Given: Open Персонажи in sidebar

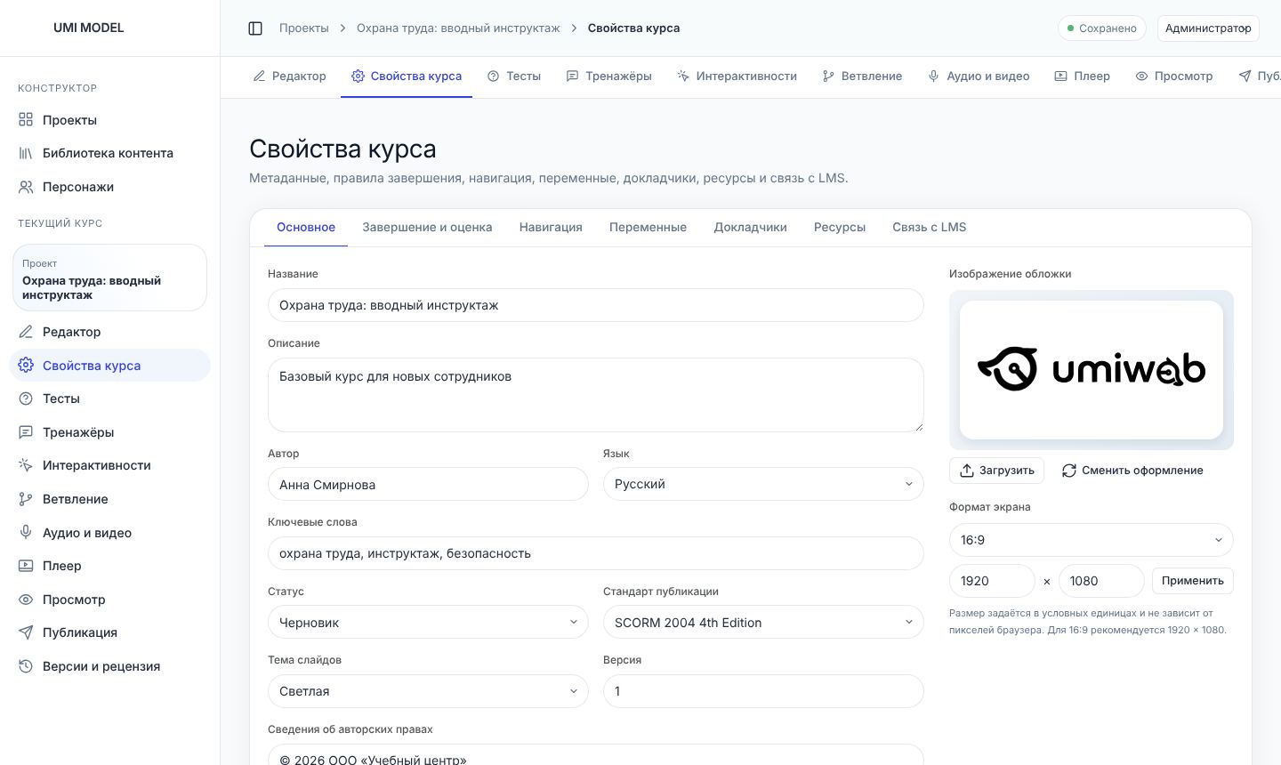Looking at the screenshot, I should (109, 187).
